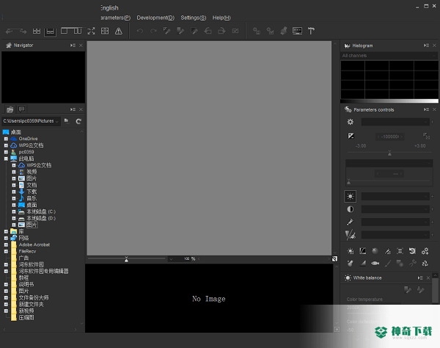Screen dimensions: 440x348
Task: Toggle the comment bubble tab icon
Action: (x=21, y=109)
